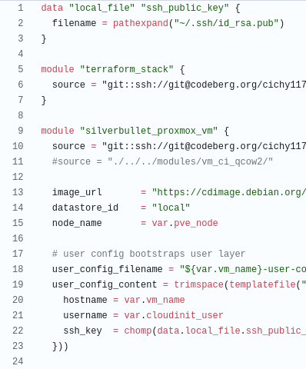
Task: Click the git source URL on line 10
Action: [204, 146]
